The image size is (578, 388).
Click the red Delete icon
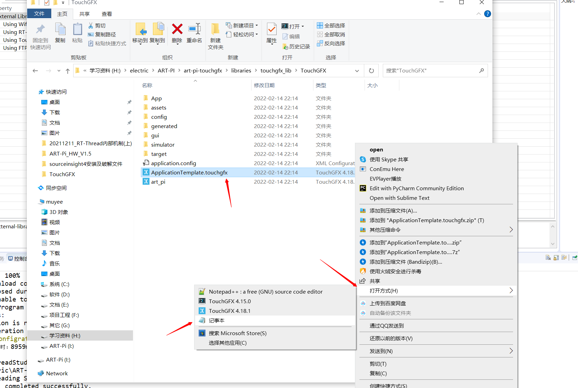tap(177, 29)
